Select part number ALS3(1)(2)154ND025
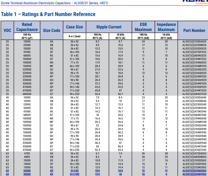Image resolution: width=208 pixels, height=176 pixels. tap(194, 62)
